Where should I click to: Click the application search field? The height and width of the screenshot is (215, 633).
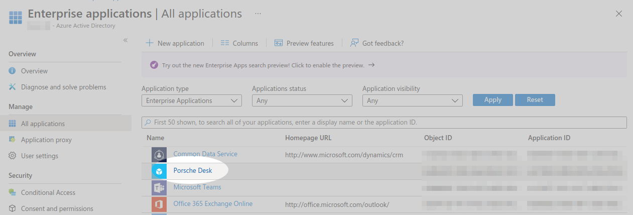pyautogui.click(x=384, y=122)
